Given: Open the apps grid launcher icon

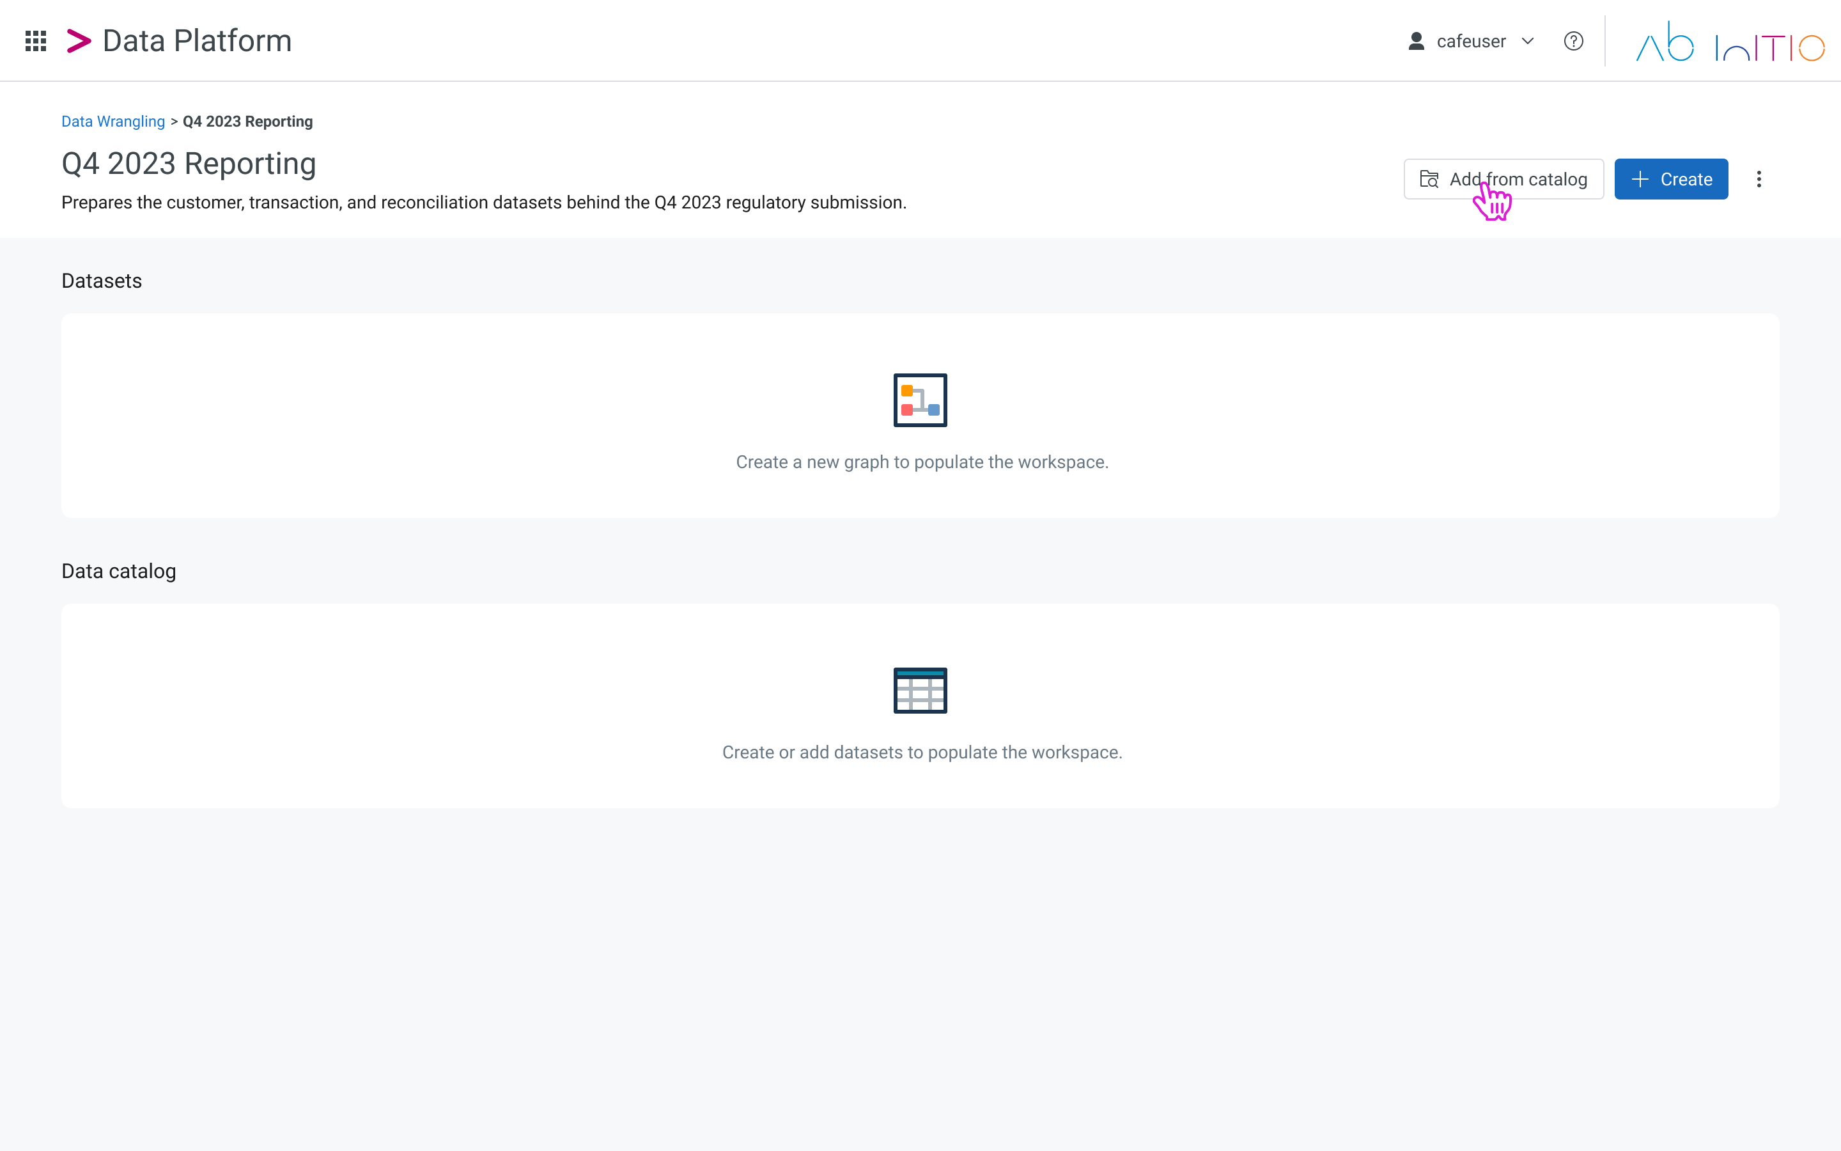Looking at the screenshot, I should click(36, 41).
